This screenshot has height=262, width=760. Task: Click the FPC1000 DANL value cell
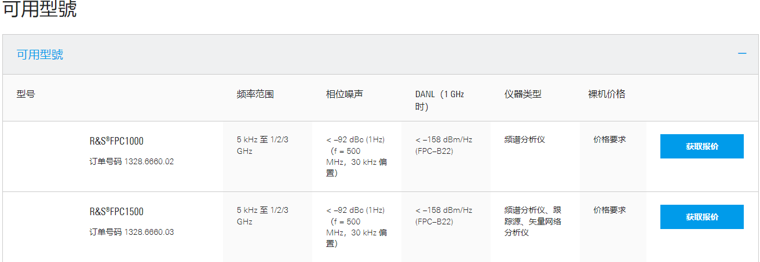pos(444,145)
